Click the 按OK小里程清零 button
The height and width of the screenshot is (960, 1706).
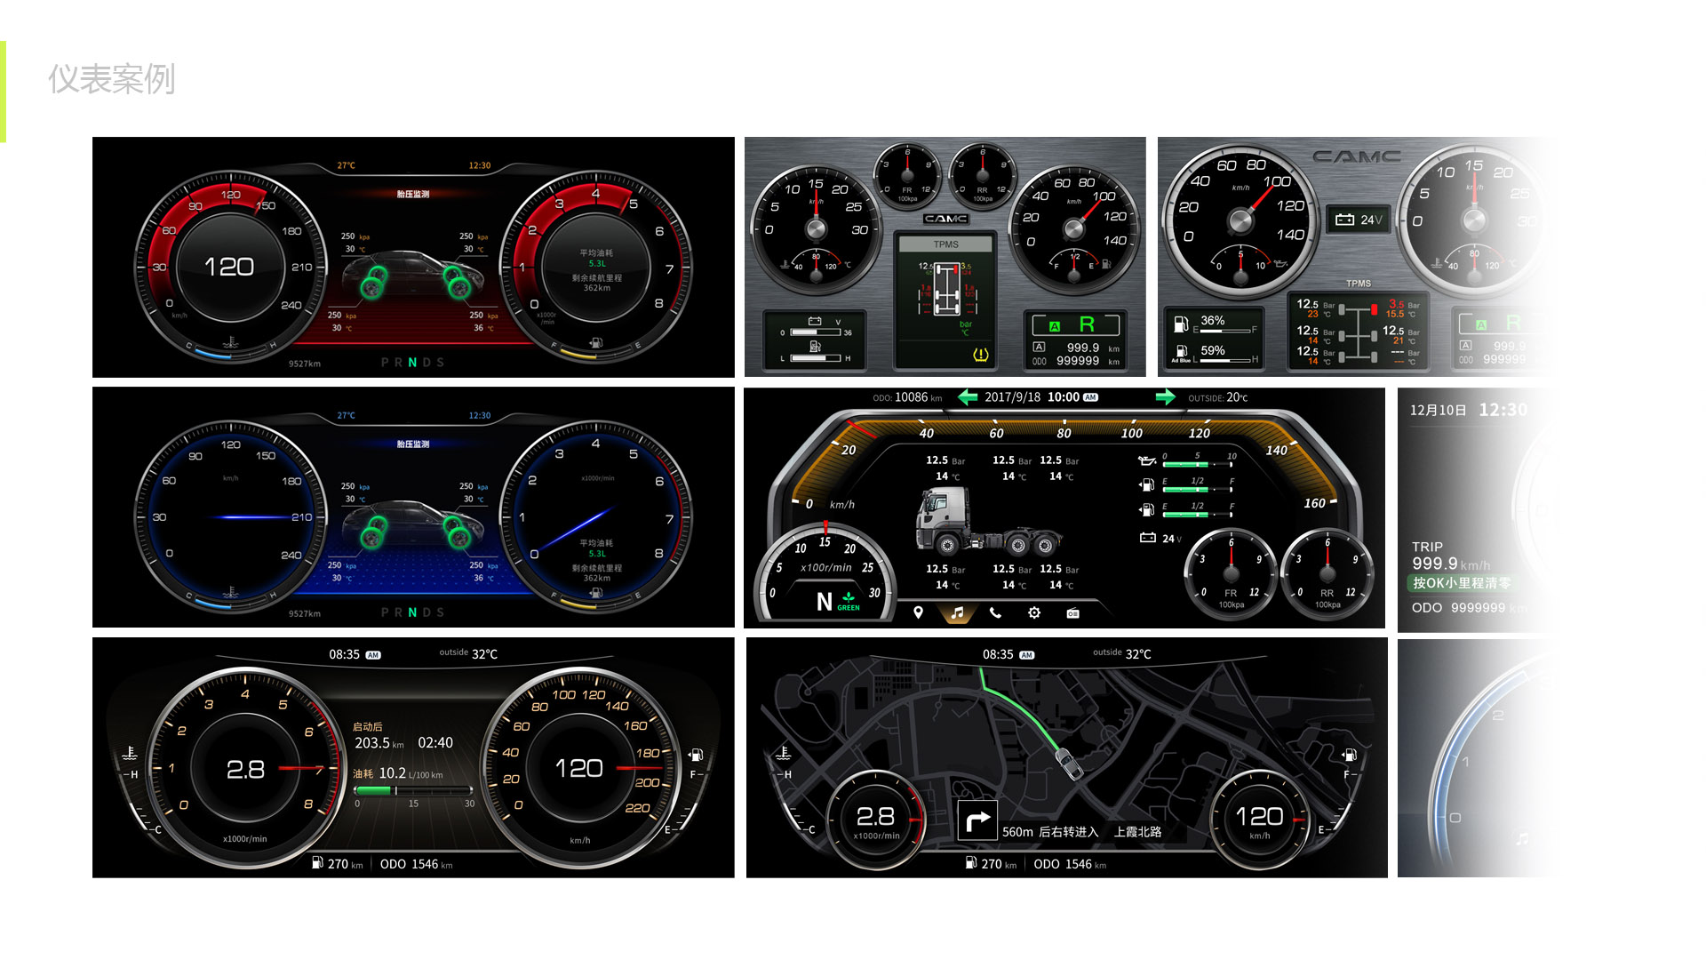[1461, 583]
